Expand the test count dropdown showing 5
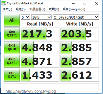 (25, 17)
